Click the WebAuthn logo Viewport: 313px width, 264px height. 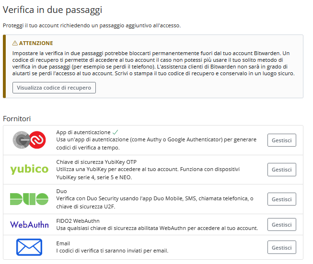[x=29, y=224]
